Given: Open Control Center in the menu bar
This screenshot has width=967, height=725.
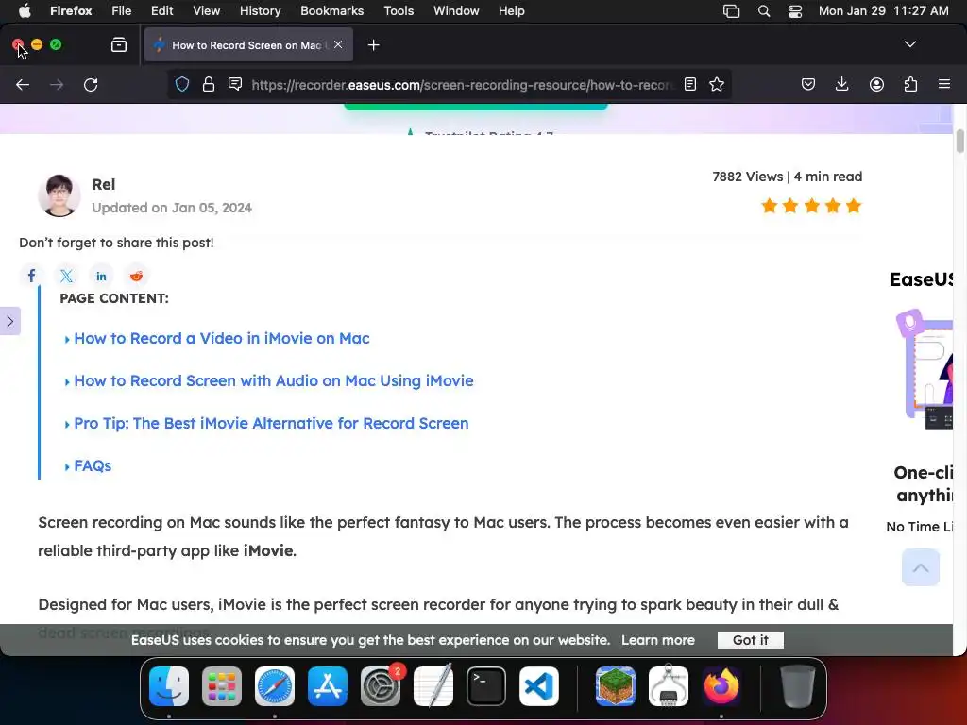Looking at the screenshot, I should click(x=795, y=11).
